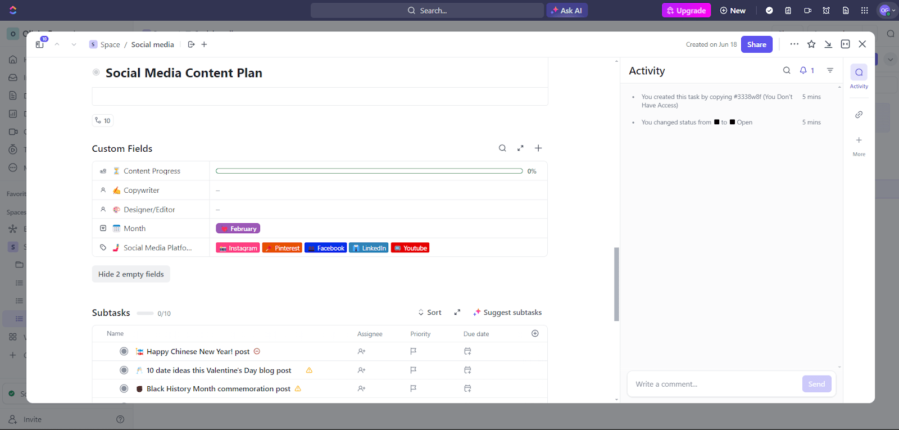Click the move task icon beside breadcrumb
Viewport: 899px width, 430px height.
191,44
